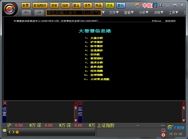Open the 工具 tools menu dropdown
The width and height of the screenshot is (188, 139).
coord(173,12)
